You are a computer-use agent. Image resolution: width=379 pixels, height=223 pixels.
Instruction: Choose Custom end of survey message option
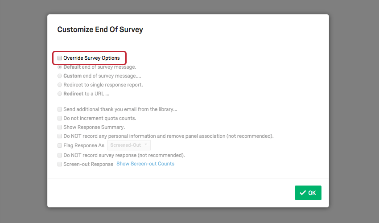60,76
